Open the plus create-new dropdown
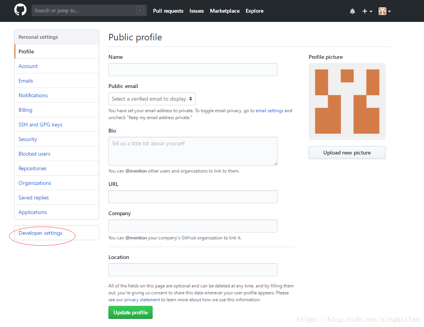Screen dimensions: 424x327 [x=367, y=11]
